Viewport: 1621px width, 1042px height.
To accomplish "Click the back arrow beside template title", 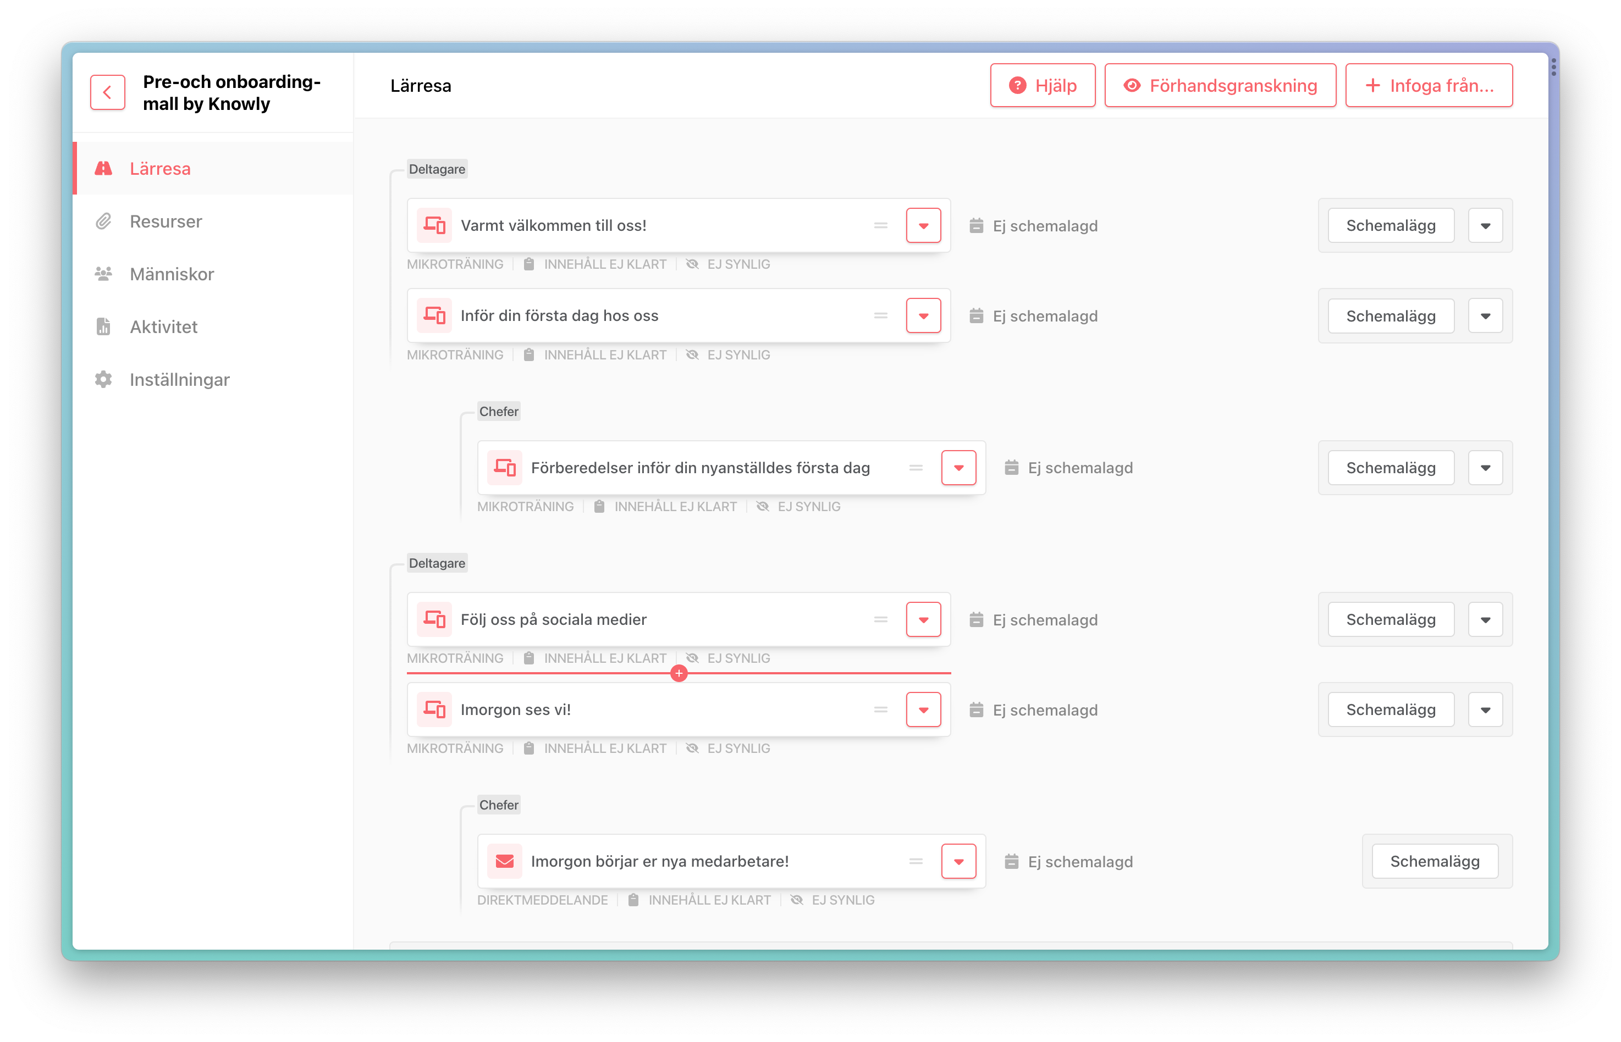I will (108, 92).
